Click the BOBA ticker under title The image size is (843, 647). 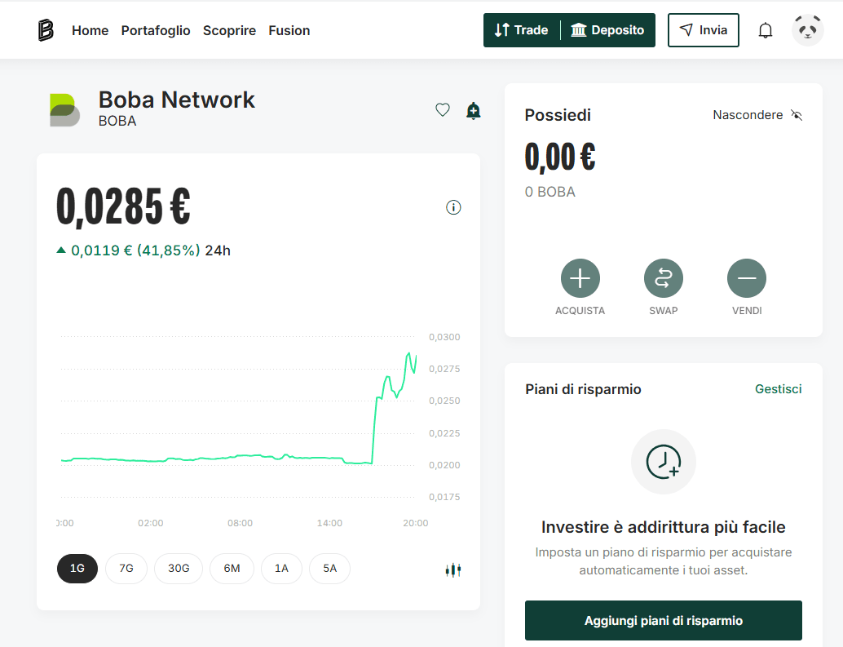pos(117,121)
